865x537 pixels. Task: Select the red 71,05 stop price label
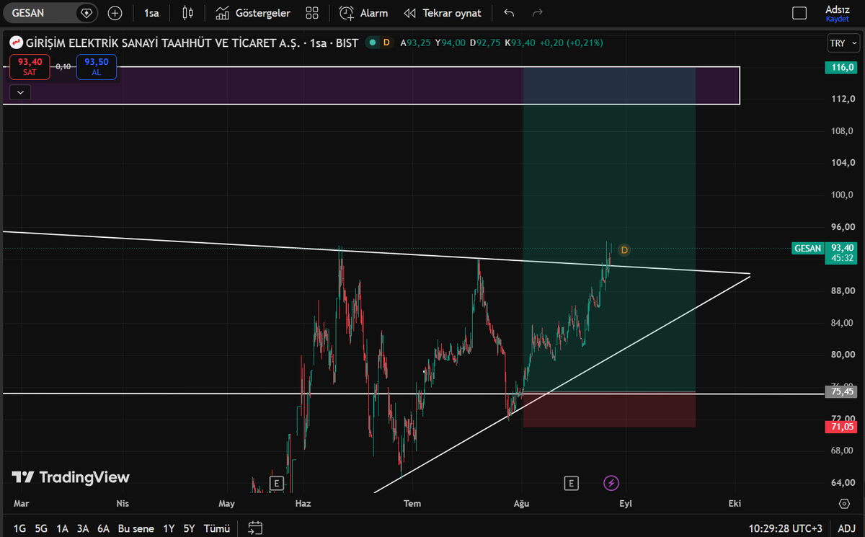point(843,427)
